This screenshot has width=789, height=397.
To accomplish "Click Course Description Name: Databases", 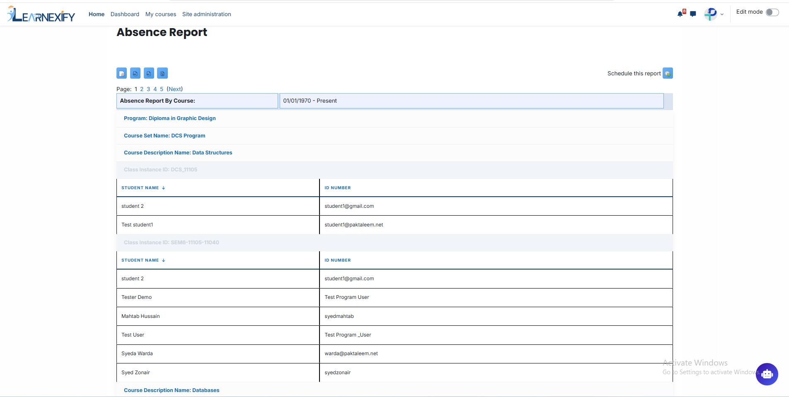I will [x=172, y=390].
